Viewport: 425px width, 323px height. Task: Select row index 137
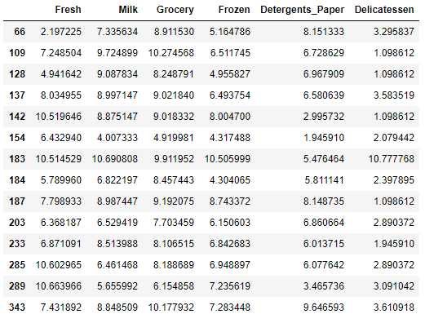(17, 95)
